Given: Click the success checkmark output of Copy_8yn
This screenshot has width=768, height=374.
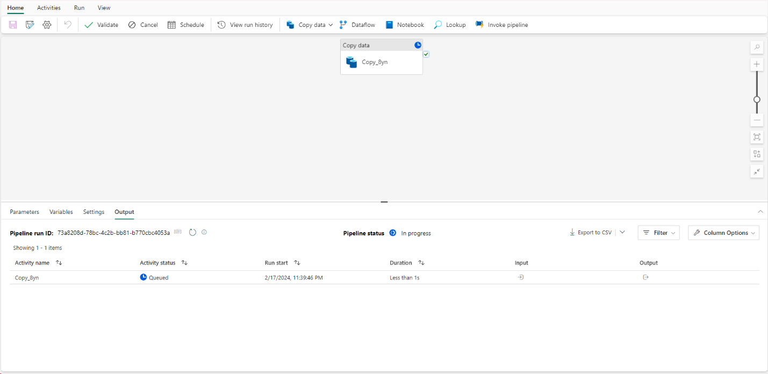Looking at the screenshot, I should [x=426, y=54].
